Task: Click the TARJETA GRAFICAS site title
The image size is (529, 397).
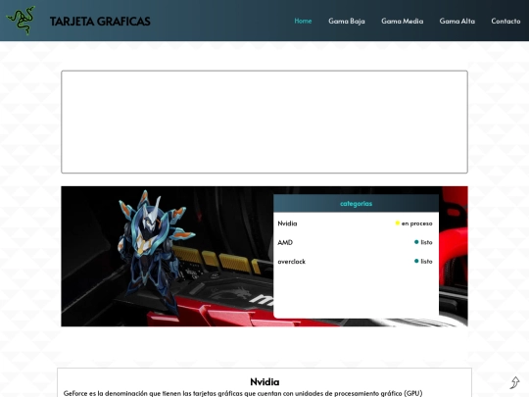Action: [100, 22]
